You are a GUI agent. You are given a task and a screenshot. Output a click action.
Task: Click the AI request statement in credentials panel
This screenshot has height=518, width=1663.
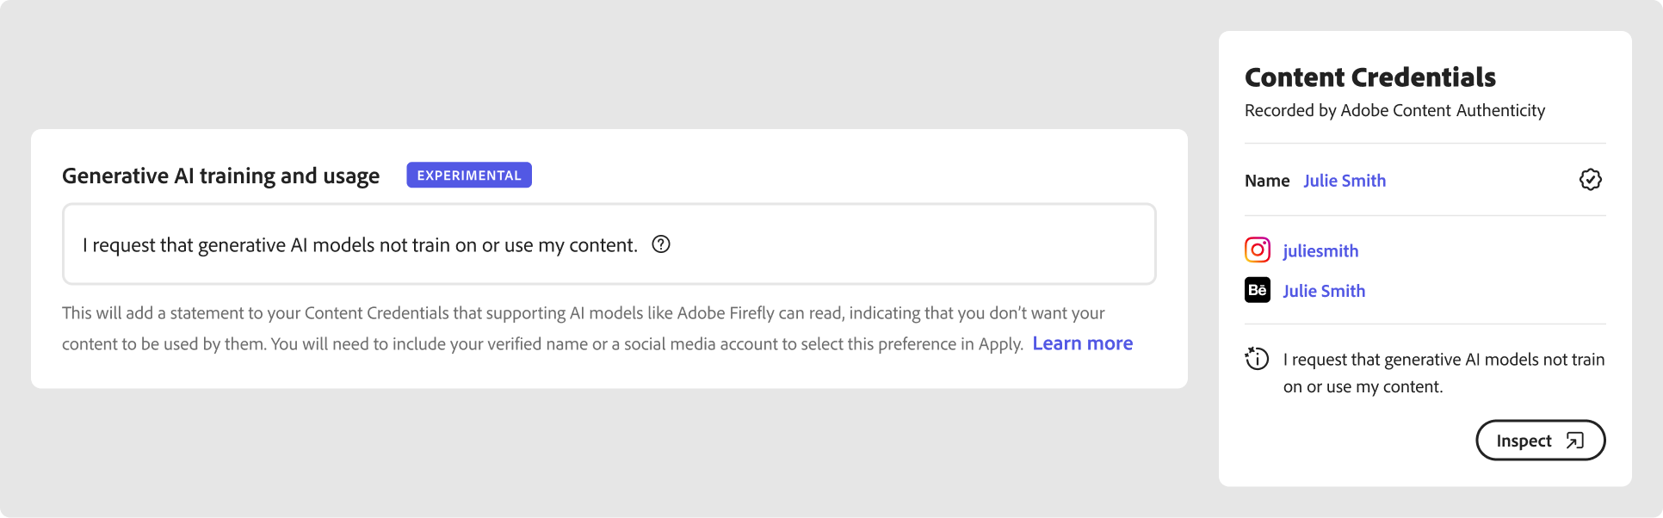point(1444,373)
